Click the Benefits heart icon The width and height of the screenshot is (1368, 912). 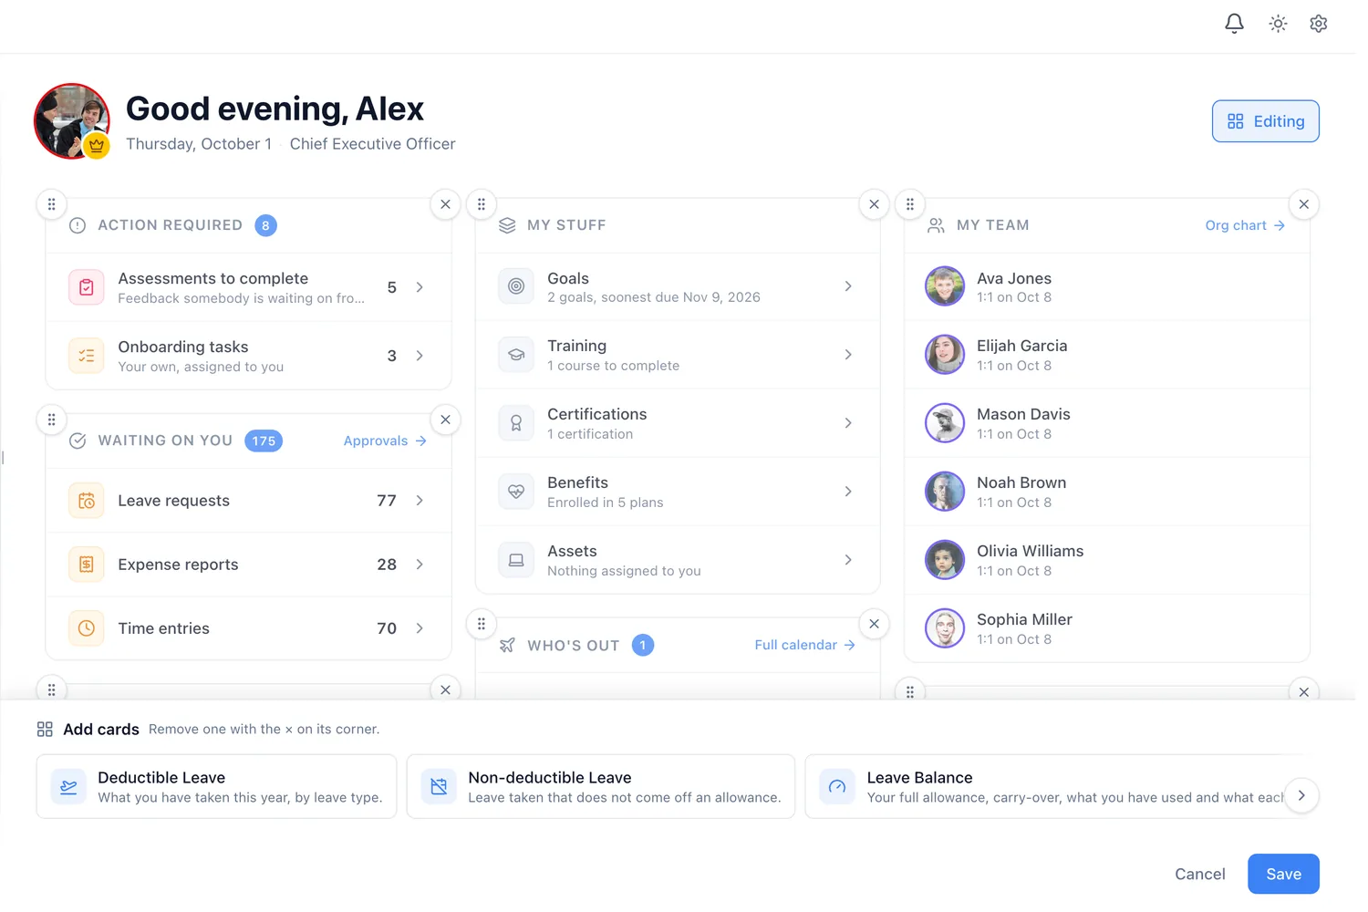pos(516,492)
